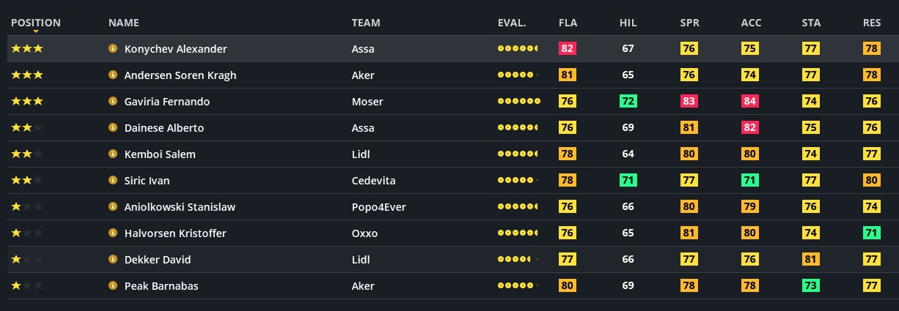Screen dimensions: 899x311
Task: Click Gaviria Fernando's red 84 ACC rating
Action: [749, 102]
